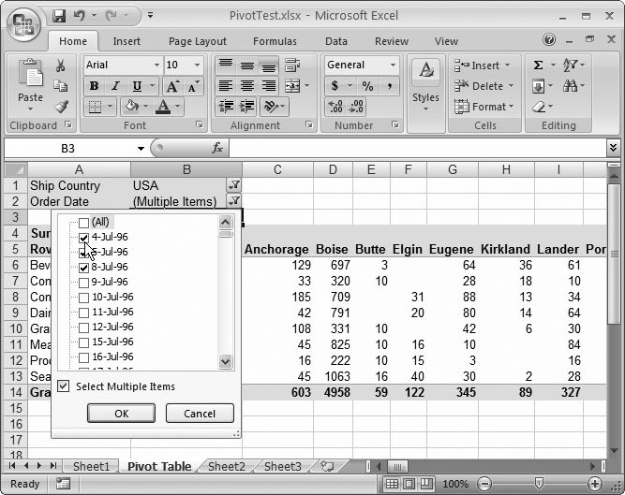
Task: Click the Percent Style button
Action: tap(367, 86)
